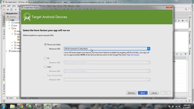Open the View menu in Android Studio
This screenshot has height=109, width=194.
click(x=14, y=6)
